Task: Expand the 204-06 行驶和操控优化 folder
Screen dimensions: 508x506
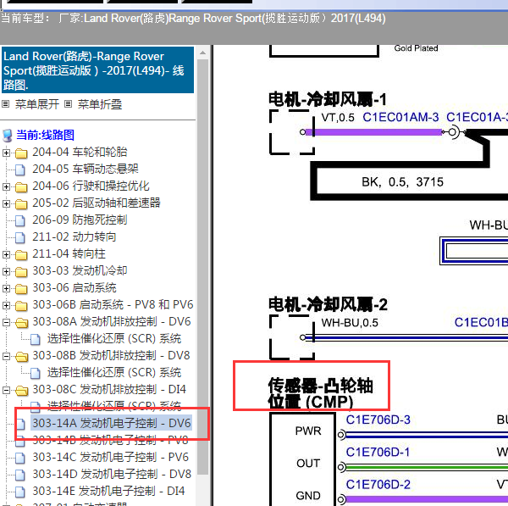Action: point(6,186)
